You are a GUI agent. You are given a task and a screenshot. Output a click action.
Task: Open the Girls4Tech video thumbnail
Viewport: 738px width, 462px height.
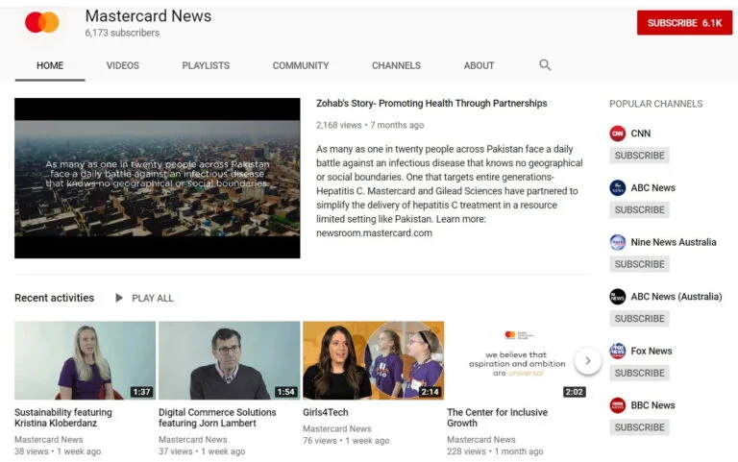(373, 360)
